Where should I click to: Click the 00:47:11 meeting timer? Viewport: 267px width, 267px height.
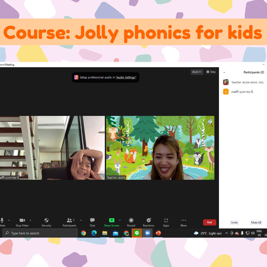[x=197, y=72]
